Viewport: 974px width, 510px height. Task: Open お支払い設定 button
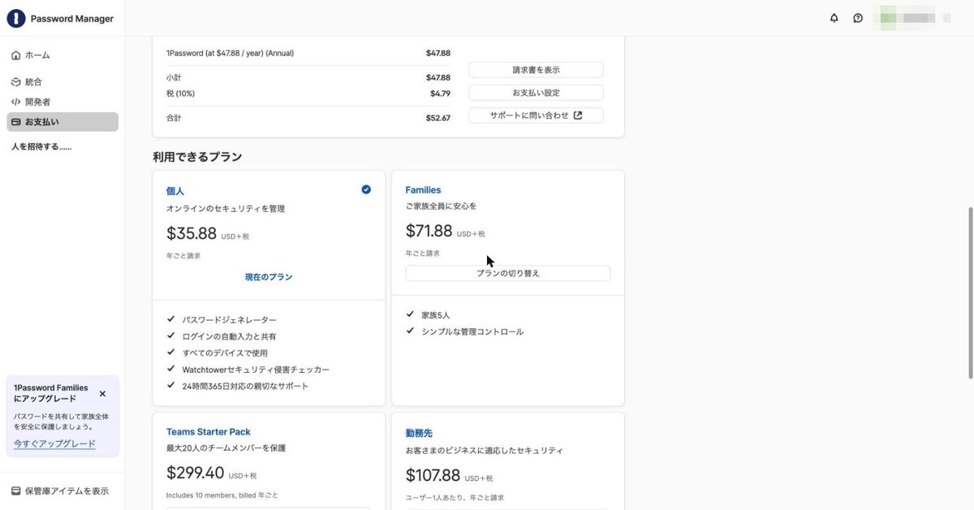536,93
